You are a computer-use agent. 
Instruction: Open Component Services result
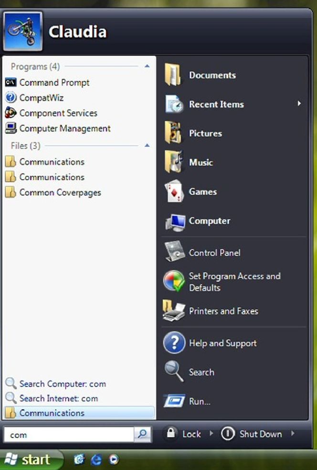[x=51, y=113]
